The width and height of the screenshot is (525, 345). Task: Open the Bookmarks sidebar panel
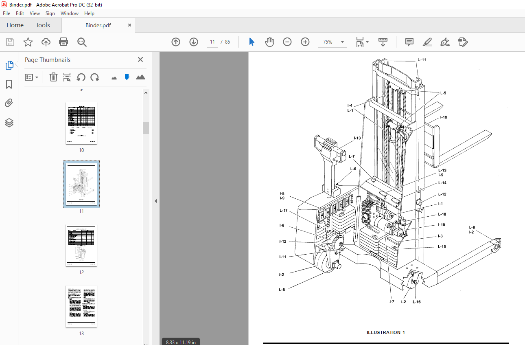click(9, 84)
